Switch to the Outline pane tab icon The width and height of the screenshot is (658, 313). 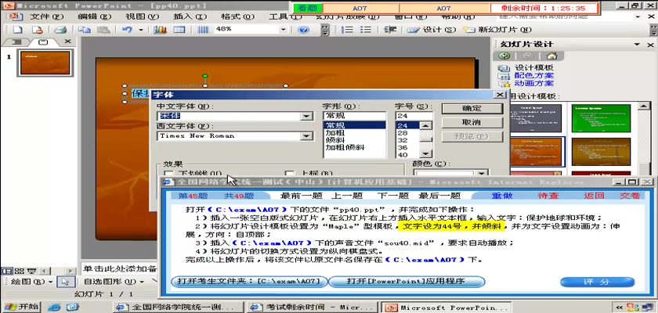click(x=16, y=42)
